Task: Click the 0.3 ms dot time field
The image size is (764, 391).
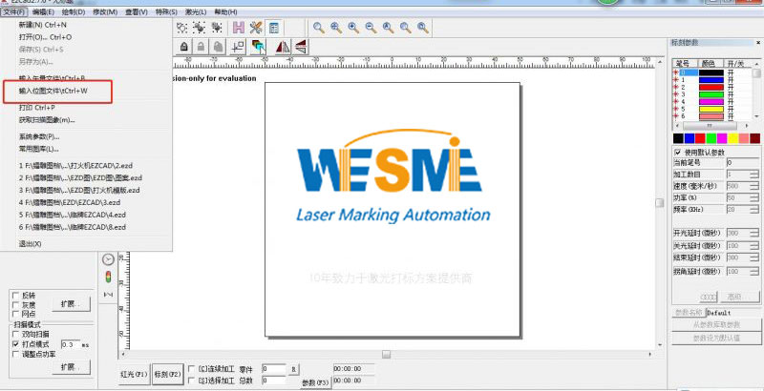Action: click(x=71, y=344)
